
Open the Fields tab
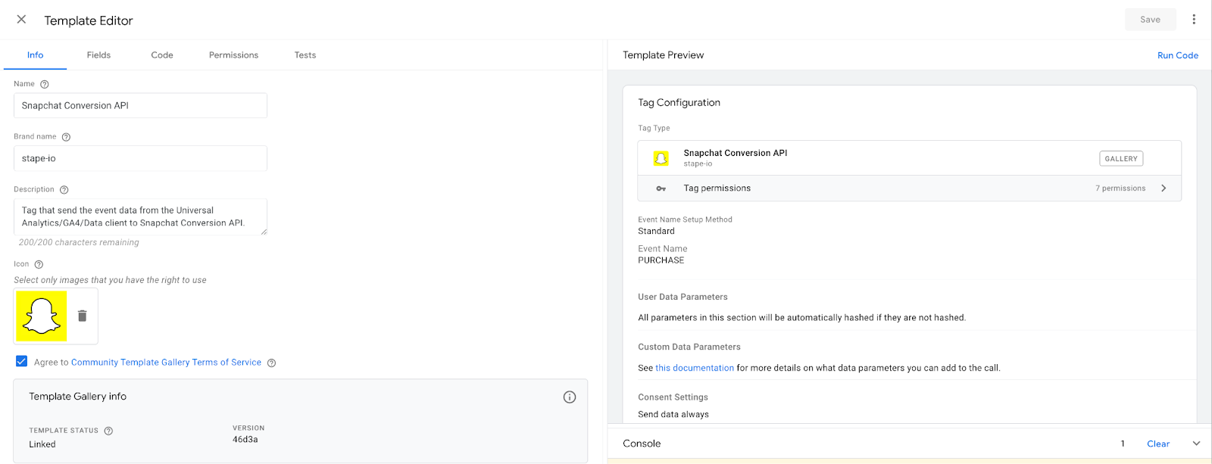point(98,55)
